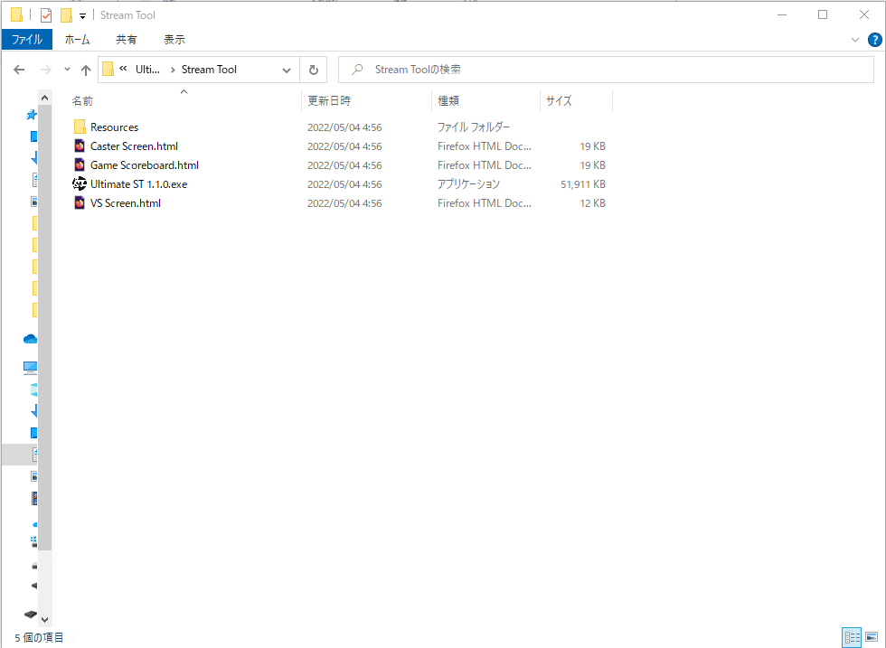Click the New Folder quick access toolbar icon
Image resolution: width=886 pixels, height=648 pixels.
(x=66, y=15)
